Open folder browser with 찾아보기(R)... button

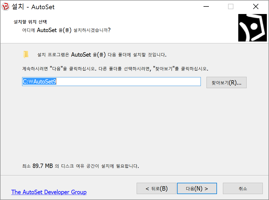click(x=226, y=82)
